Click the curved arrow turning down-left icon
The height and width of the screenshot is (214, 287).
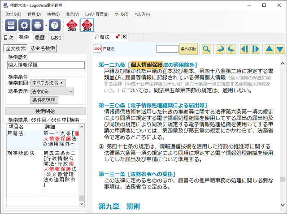click(x=231, y=49)
